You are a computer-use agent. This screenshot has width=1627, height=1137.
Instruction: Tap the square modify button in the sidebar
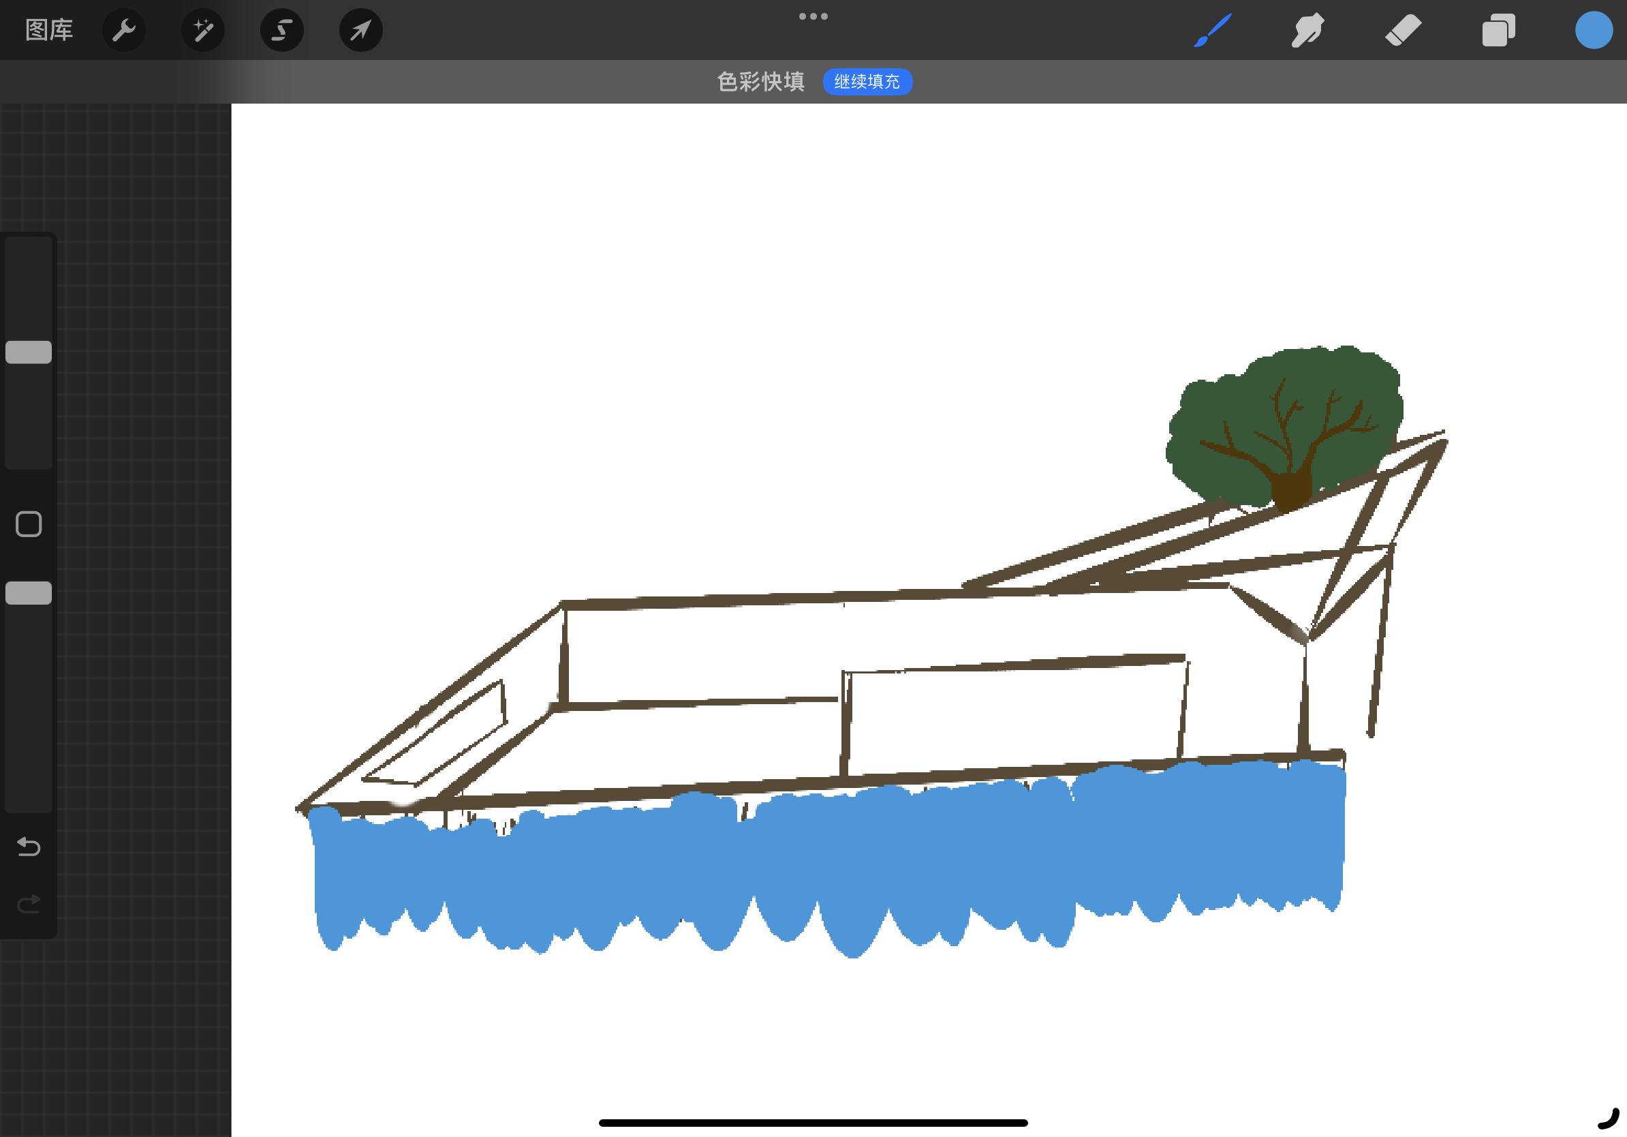tap(29, 525)
